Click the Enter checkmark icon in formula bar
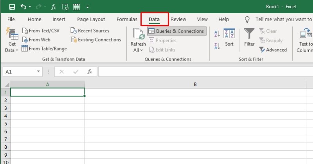 coord(76,72)
